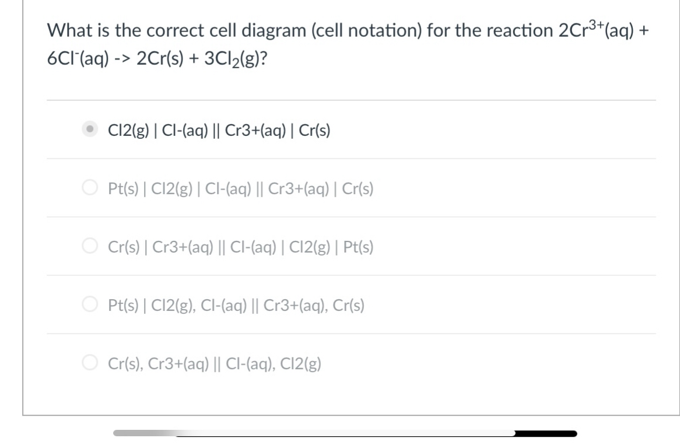
Task: Click the 2Cr3+(aq) term in the question
Action: pyautogui.click(x=596, y=29)
